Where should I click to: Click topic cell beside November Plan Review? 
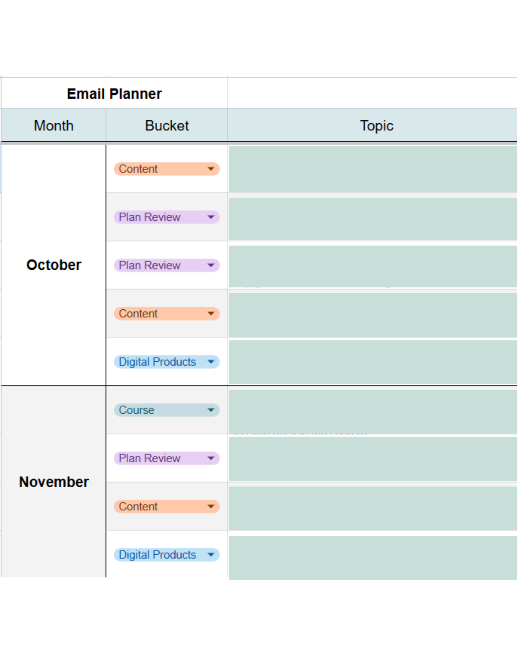(x=372, y=458)
